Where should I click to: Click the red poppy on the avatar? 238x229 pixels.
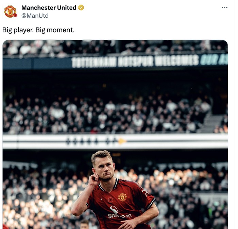pos(15,15)
